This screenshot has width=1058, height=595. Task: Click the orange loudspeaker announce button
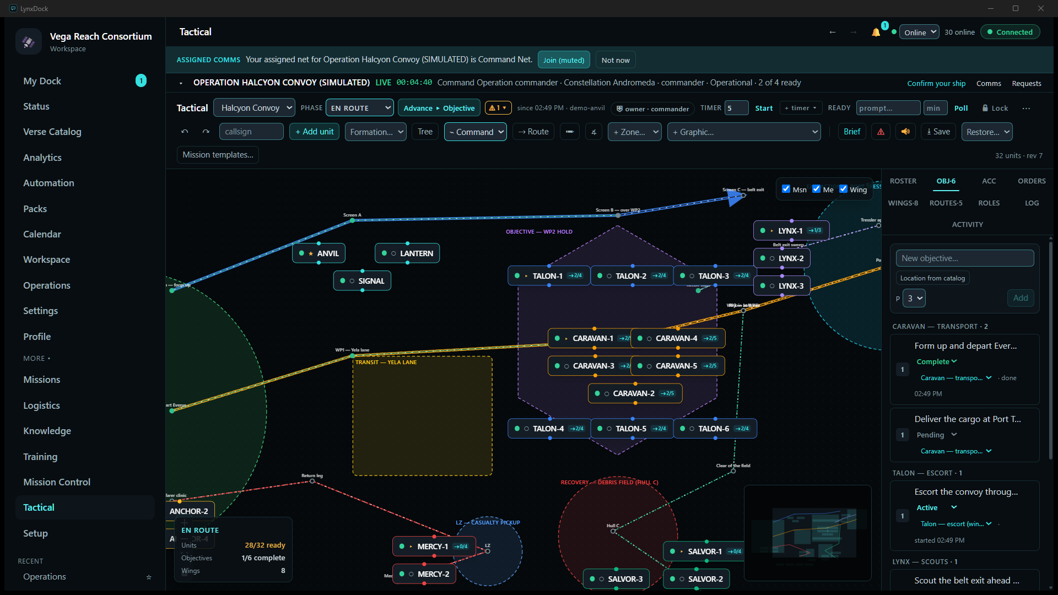(905, 132)
